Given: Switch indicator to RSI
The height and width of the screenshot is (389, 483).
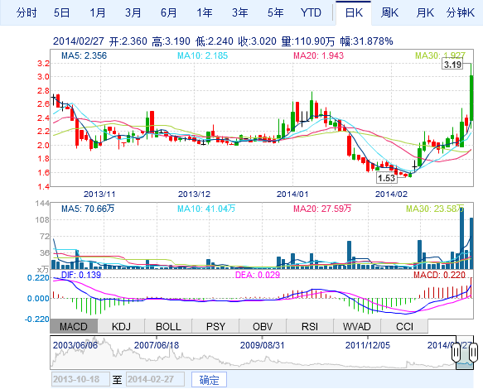Looking at the screenshot, I should coord(310,326).
